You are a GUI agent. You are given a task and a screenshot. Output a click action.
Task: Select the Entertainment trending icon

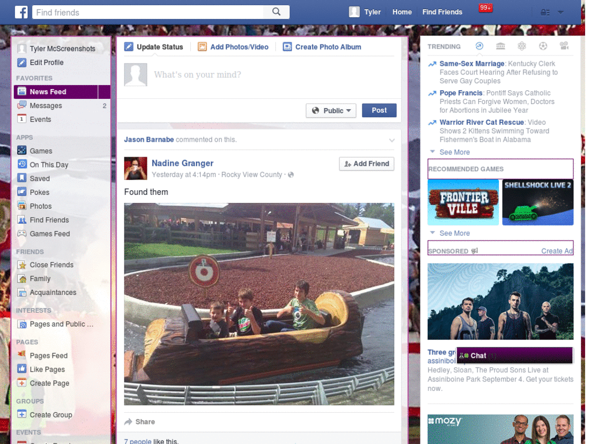[564, 46]
